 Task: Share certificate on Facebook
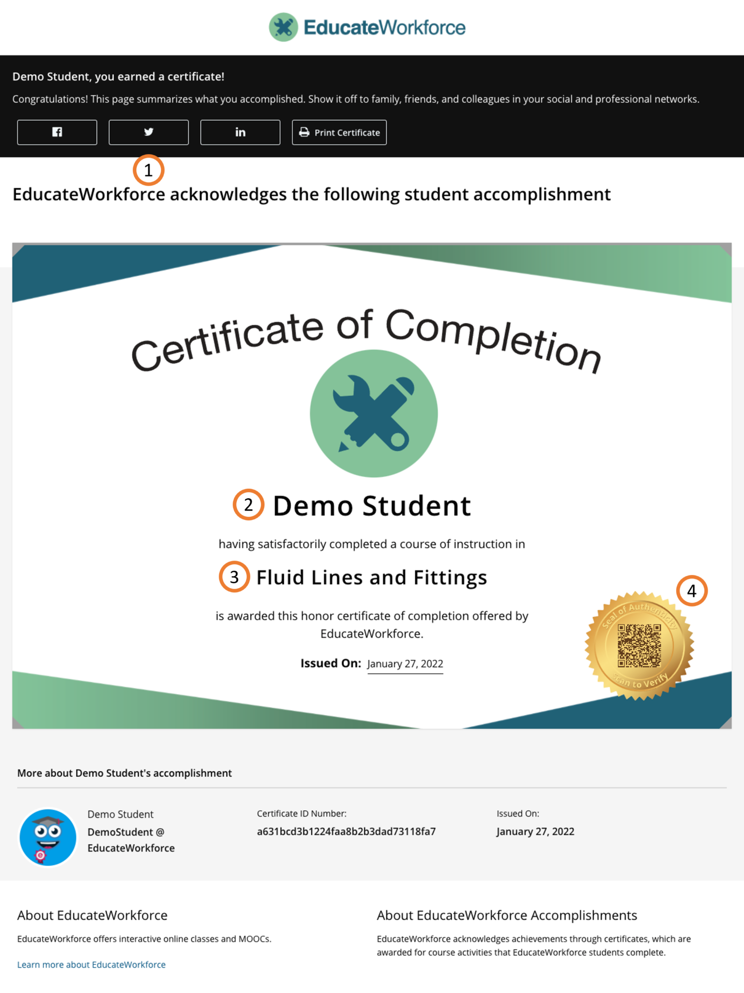click(57, 132)
